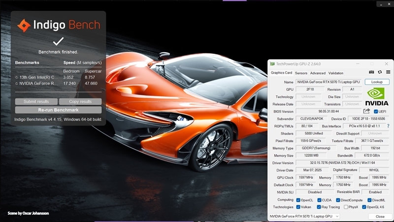This screenshot has height=222, width=394.
Task: Switch to the Sensors tab
Action: pos(301,73)
